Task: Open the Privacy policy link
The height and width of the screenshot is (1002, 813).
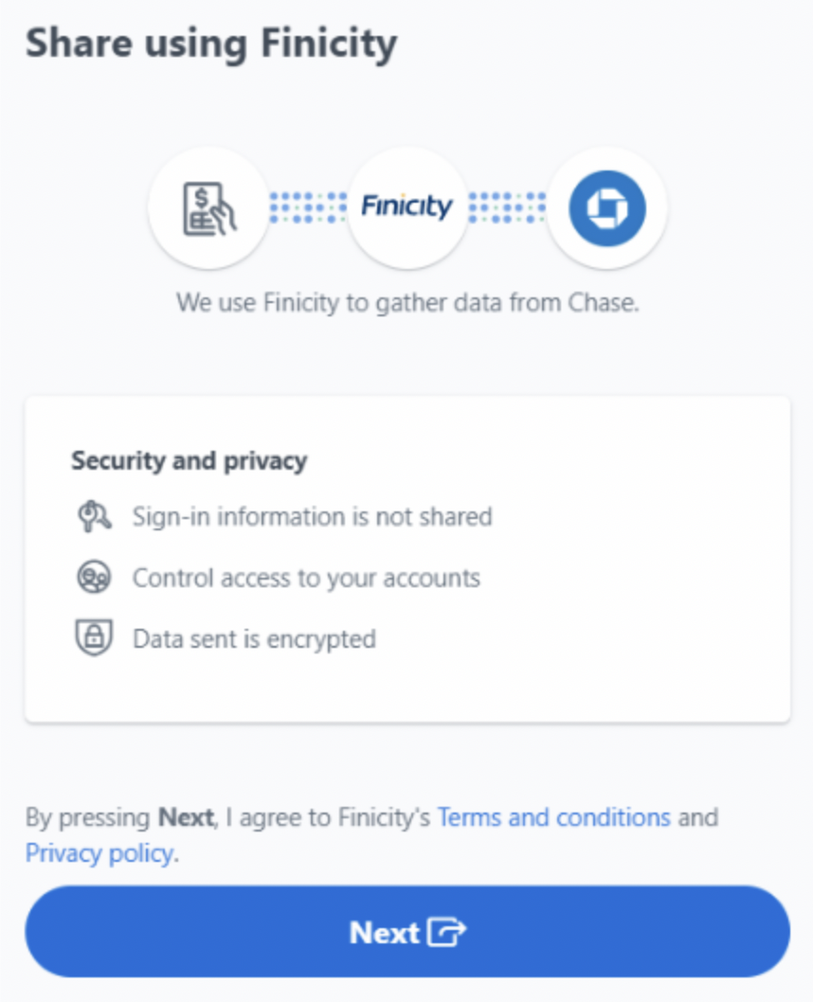Action: coord(99,853)
